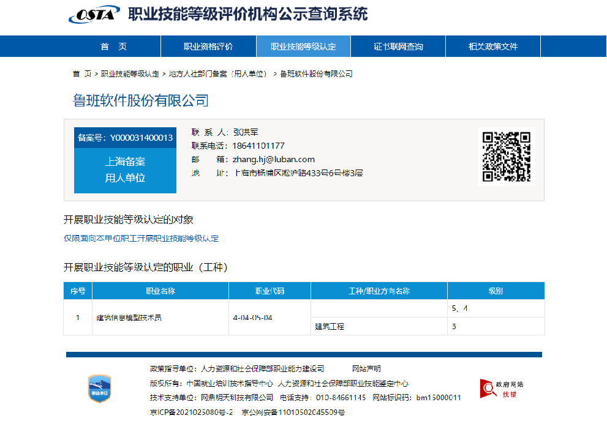Click email zhang.hj@luban.com
The image size is (607, 432).
click(x=273, y=159)
